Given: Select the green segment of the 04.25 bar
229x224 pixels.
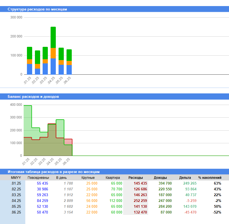Looking at the screenshot, I should pyautogui.click(x=53, y=37).
